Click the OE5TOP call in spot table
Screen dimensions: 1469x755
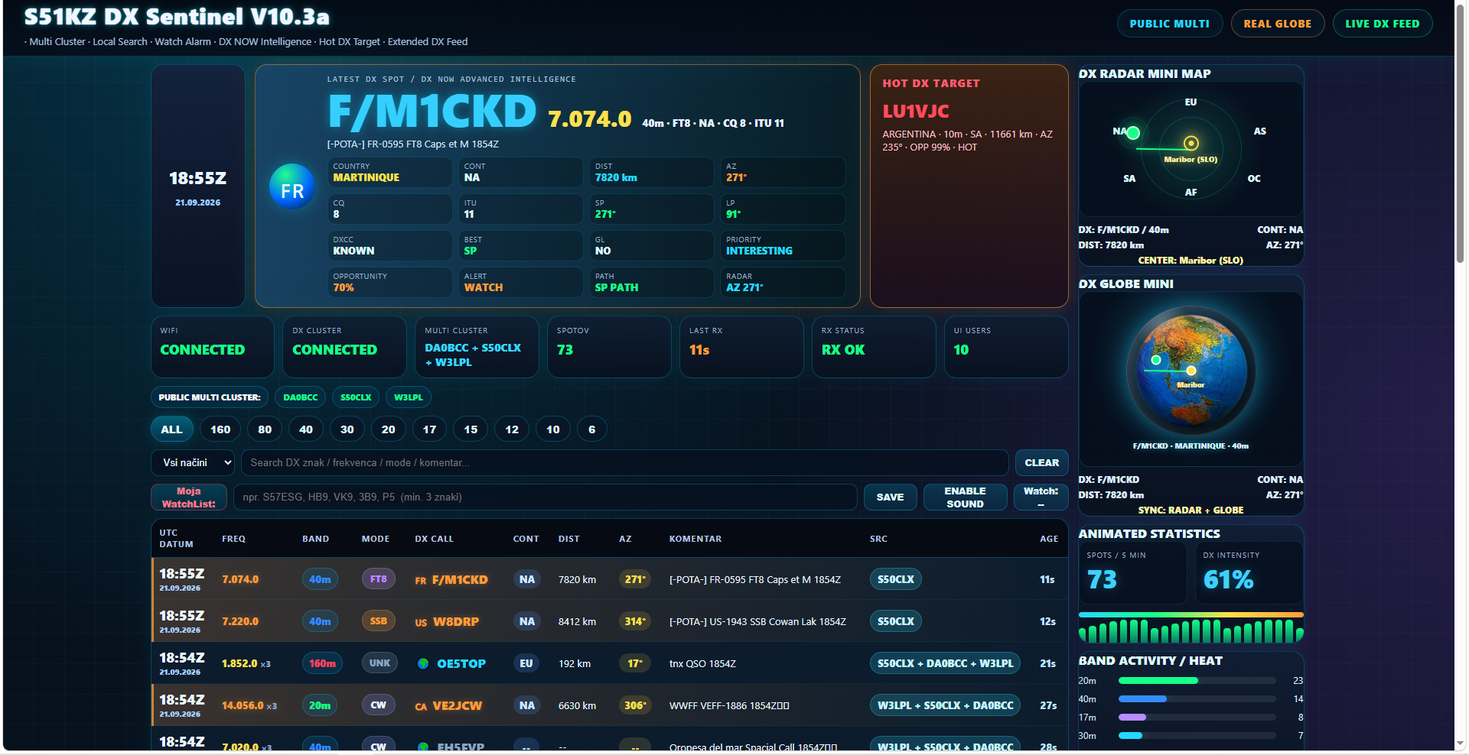(x=461, y=663)
